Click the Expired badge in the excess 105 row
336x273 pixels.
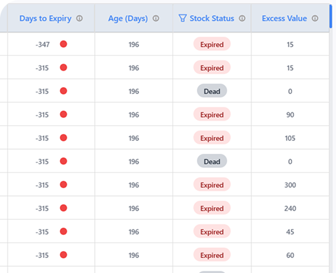click(x=212, y=138)
